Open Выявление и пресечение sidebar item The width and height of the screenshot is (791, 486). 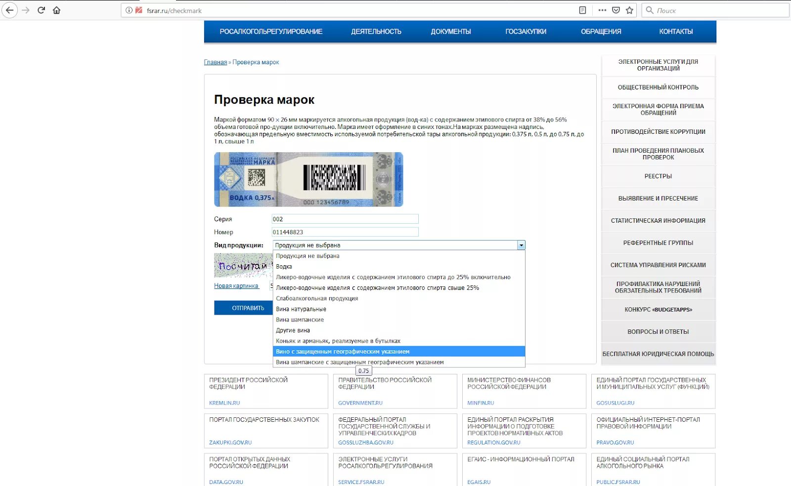pos(658,199)
